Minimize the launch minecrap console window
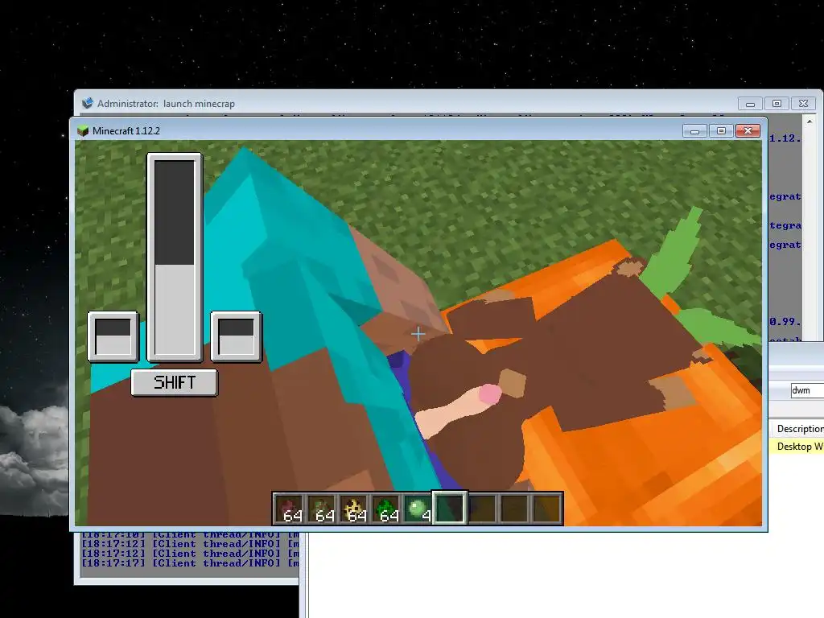 (750, 104)
